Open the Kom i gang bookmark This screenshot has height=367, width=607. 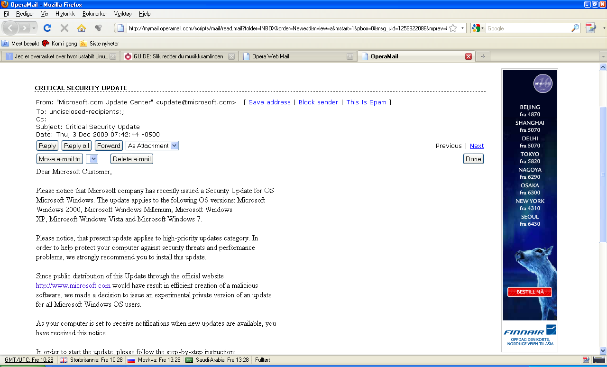tap(59, 43)
